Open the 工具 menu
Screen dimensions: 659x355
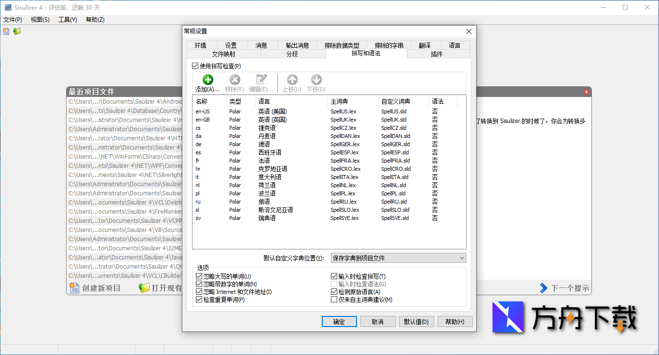point(67,20)
